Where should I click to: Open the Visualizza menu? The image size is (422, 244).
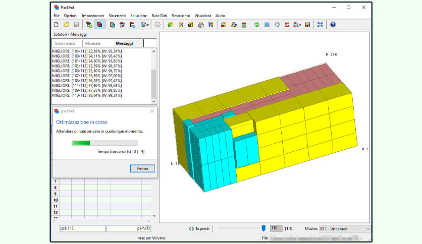[x=202, y=16]
